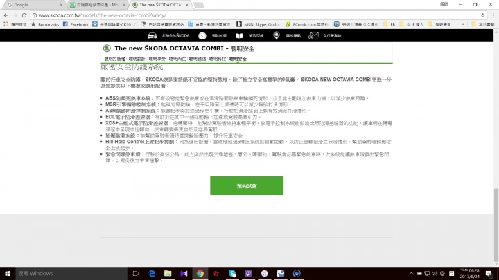Bookmark this page with the star icon
This screenshot has width=499, height=280.
[x=483, y=15]
